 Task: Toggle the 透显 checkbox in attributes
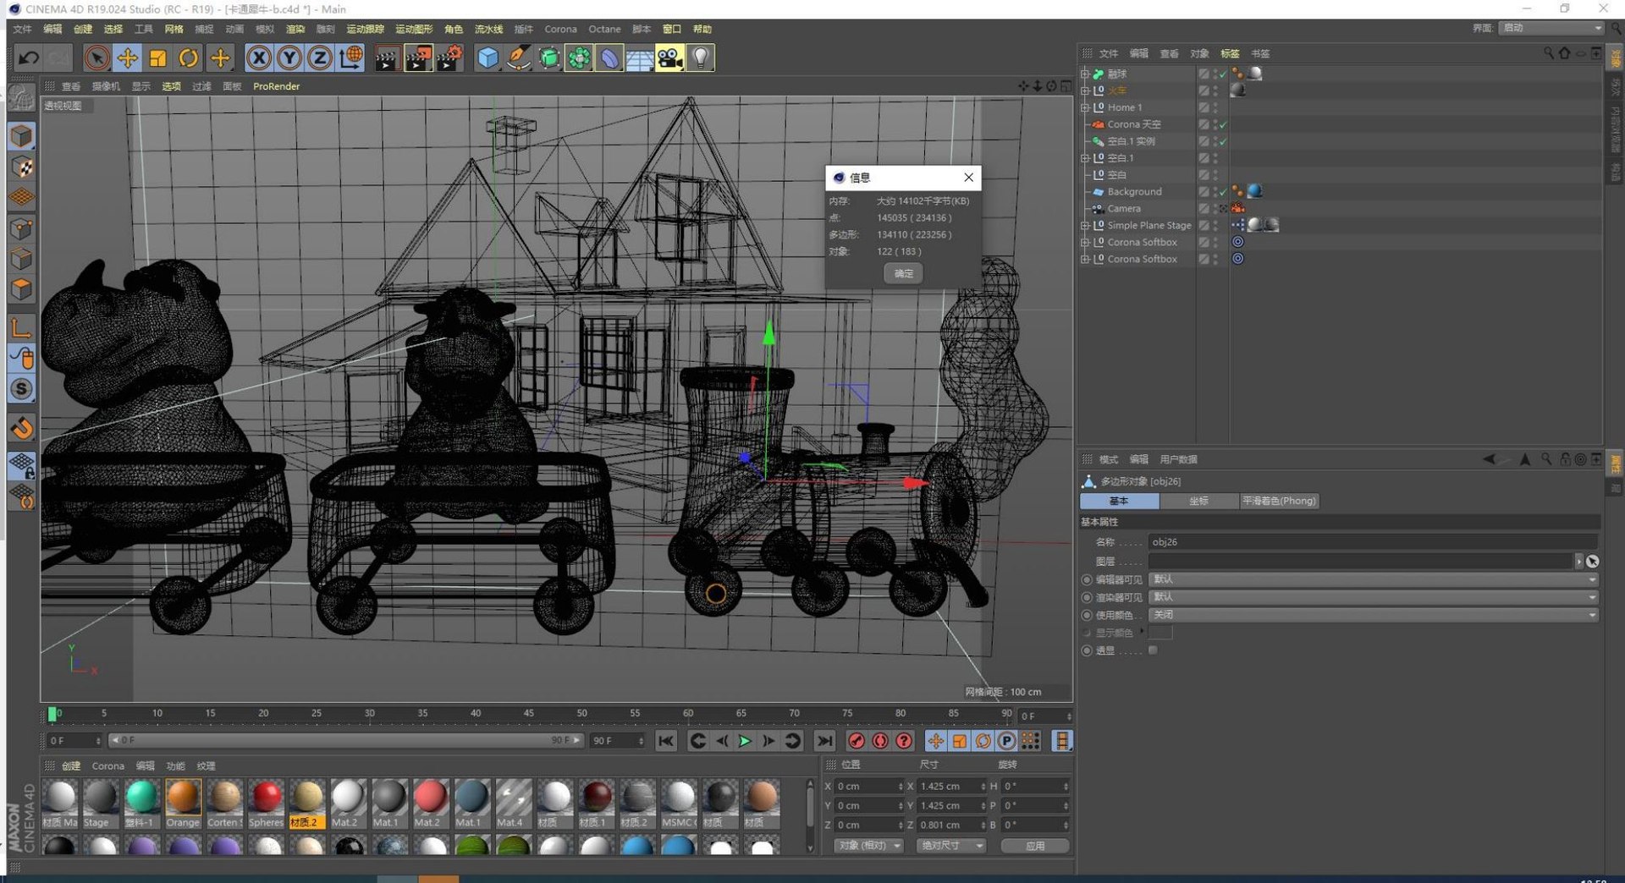(x=1153, y=650)
